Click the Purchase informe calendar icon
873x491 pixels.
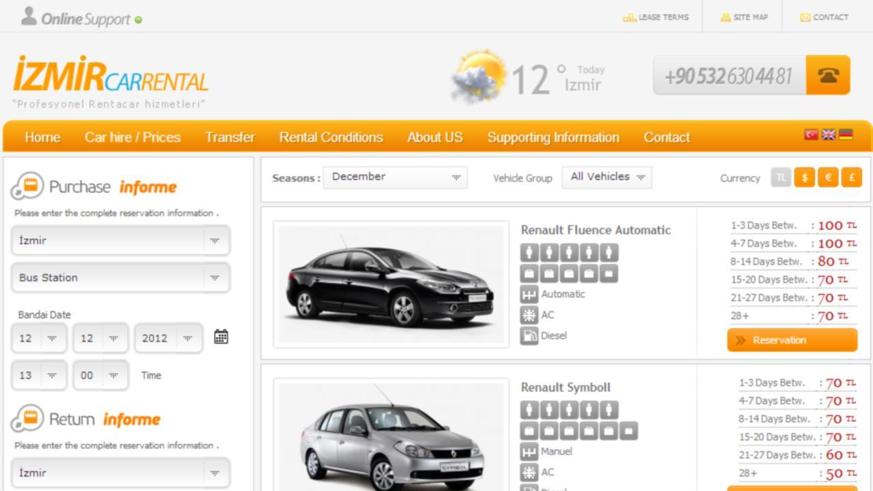(27, 185)
